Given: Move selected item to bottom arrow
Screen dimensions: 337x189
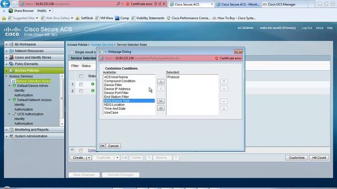Looking at the screenshot, I should coord(224,108).
